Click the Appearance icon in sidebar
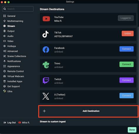 pos(4,66)
